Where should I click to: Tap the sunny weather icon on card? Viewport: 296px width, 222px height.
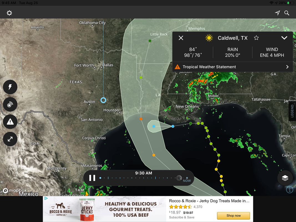pyautogui.click(x=209, y=38)
